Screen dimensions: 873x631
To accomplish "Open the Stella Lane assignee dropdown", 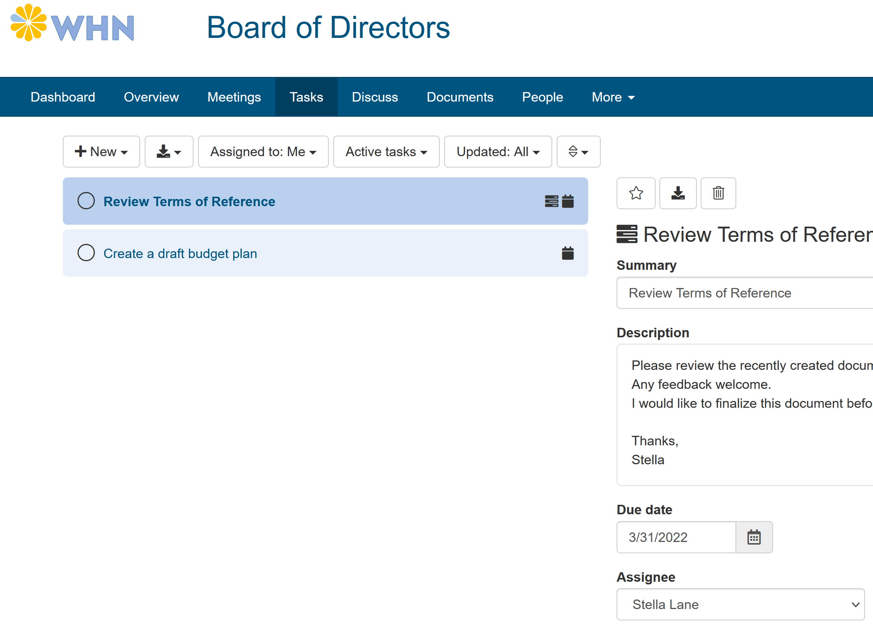I will tap(740, 604).
